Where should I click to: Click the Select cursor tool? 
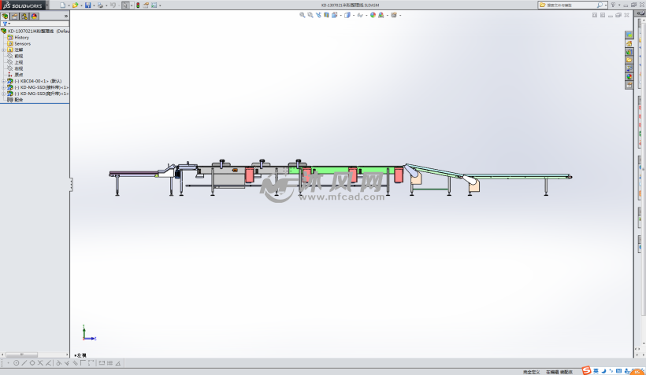coord(124,5)
